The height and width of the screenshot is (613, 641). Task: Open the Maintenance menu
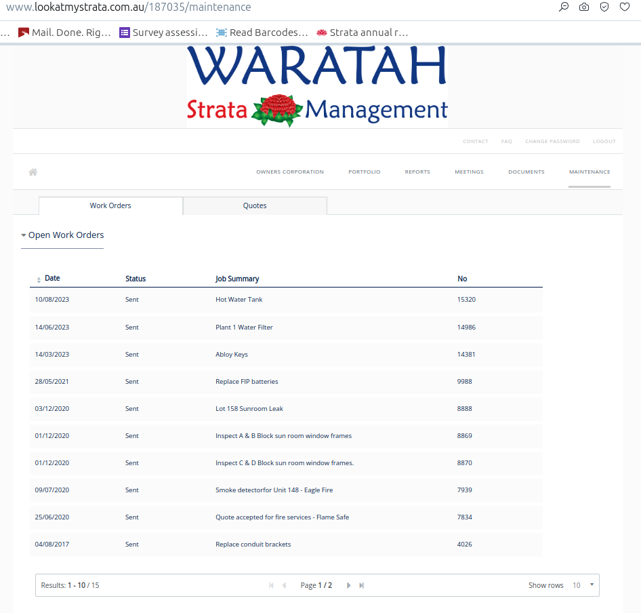590,172
